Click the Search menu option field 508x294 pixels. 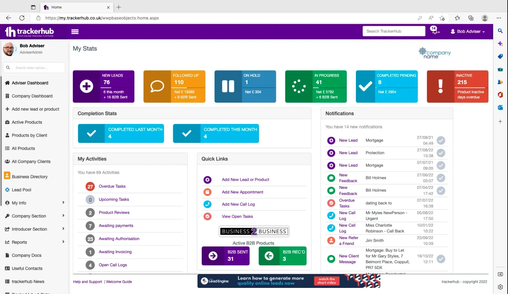click(x=34, y=68)
